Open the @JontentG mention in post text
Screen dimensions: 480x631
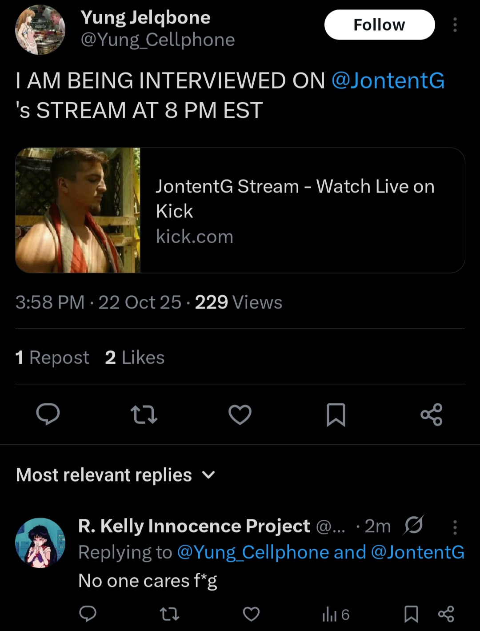click(388, 80)
